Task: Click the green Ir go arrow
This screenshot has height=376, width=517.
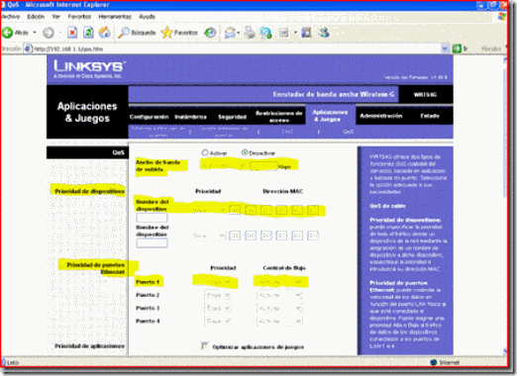Action: 457,48
